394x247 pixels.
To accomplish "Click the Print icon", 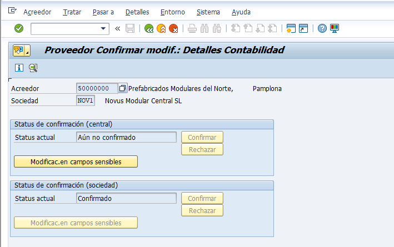I will pos(192,28).
